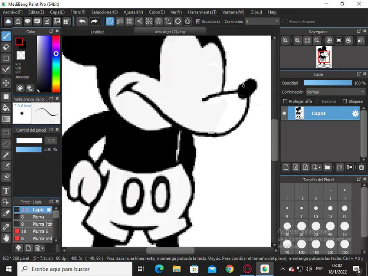The width and height of the screenshot is (368, 276).
Task: Select the rectangular Selection tool
Action: [6, 133]
